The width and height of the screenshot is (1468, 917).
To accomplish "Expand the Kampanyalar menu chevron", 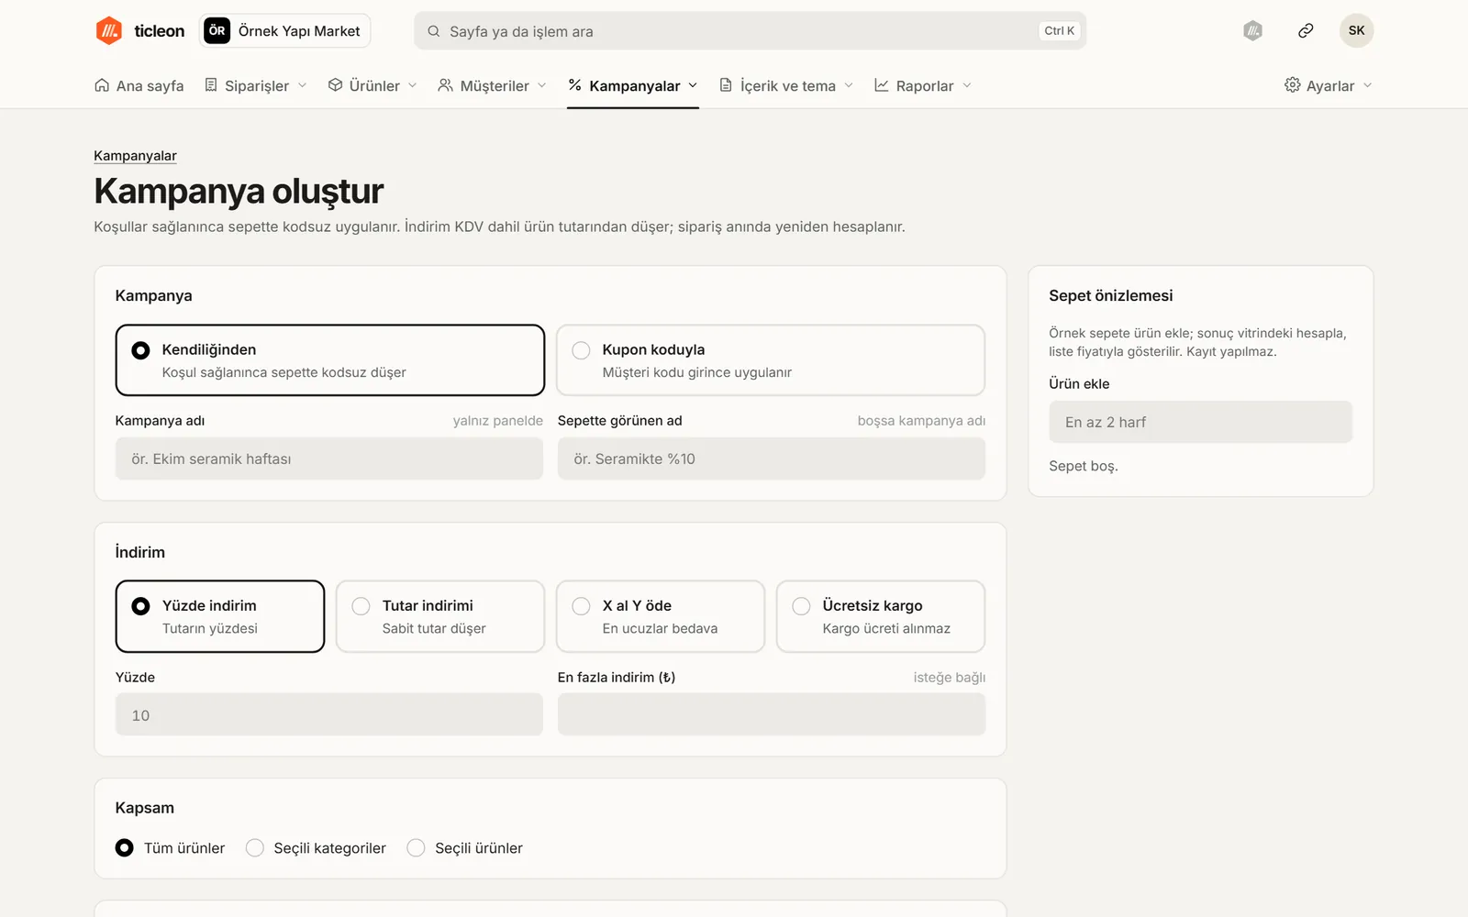I will point(693,85).
